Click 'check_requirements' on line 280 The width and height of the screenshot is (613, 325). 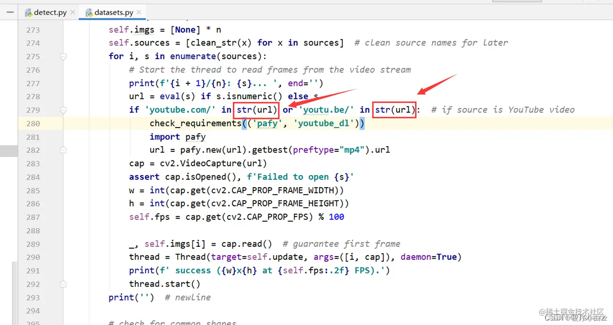tap(195, 123)
